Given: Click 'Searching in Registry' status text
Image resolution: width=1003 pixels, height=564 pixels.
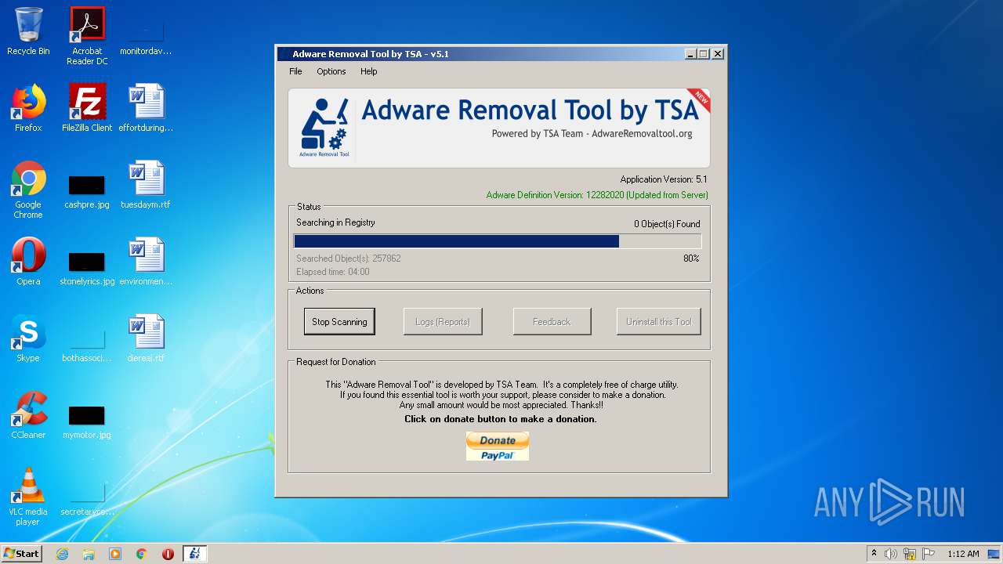Looking at the screenshot, I should [x=335, y=222].
